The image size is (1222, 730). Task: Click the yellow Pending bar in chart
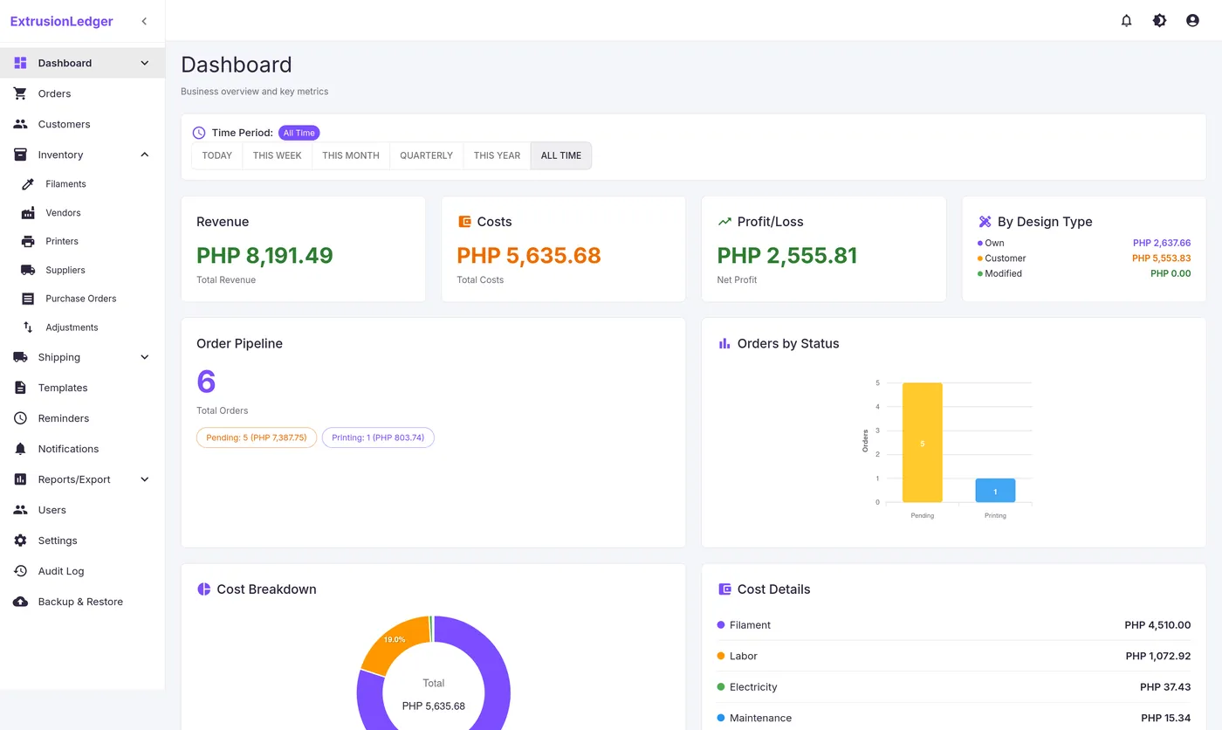[923, 443]
